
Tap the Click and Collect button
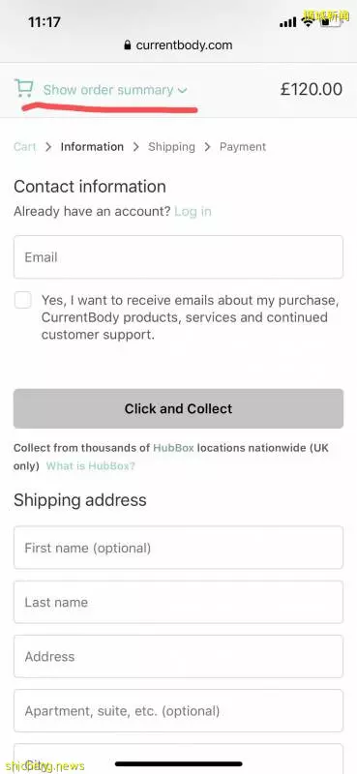click(x=178, y=408)
